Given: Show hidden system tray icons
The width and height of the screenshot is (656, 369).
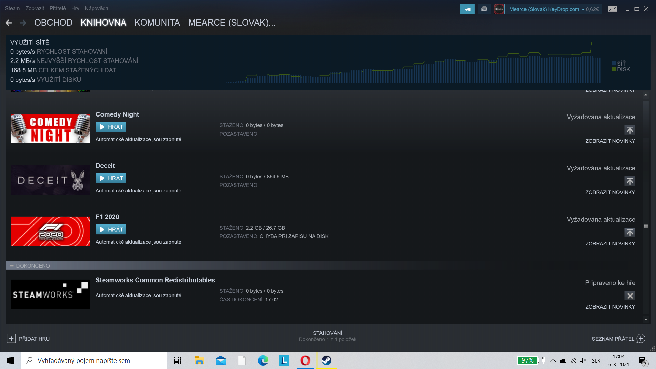Looking at the screenshot, I should coord(552,360).
